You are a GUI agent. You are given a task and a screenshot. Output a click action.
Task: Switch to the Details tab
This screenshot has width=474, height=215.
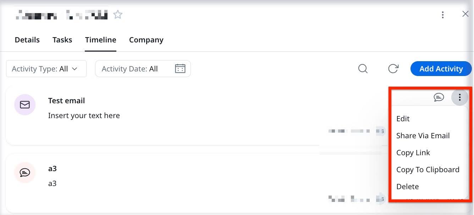click(27, 40)
